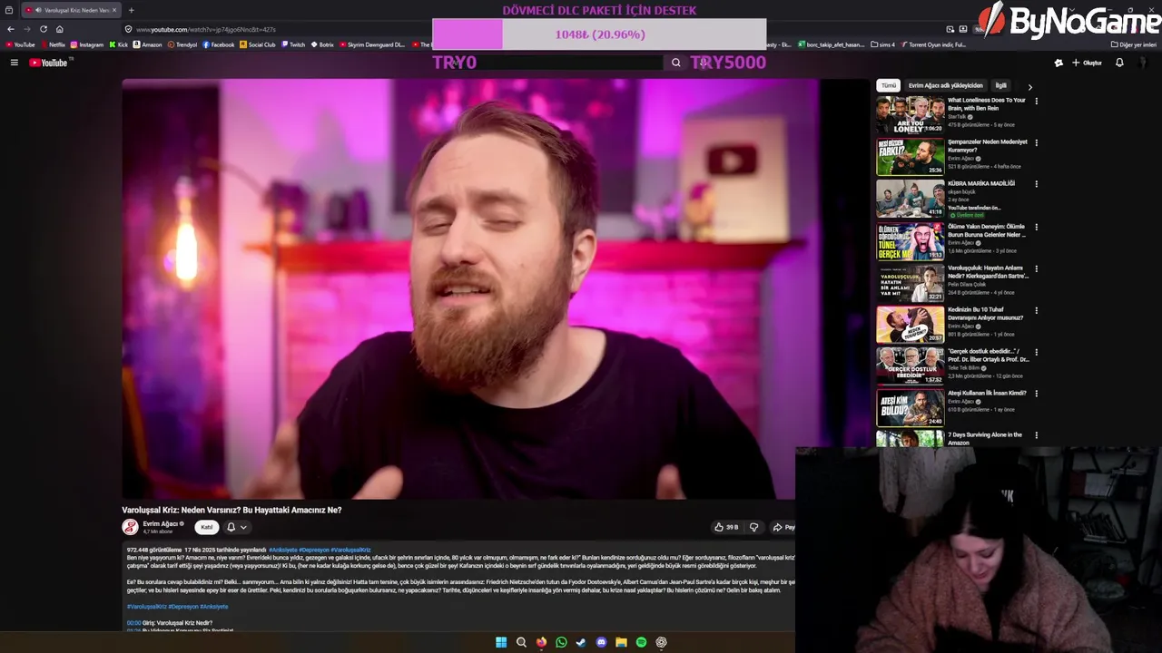Select the İlgili filter chip
This screenshot has height=653, width=1162.
click(1000, 85)
